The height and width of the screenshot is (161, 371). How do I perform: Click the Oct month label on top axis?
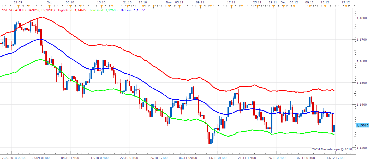[49, 2]
